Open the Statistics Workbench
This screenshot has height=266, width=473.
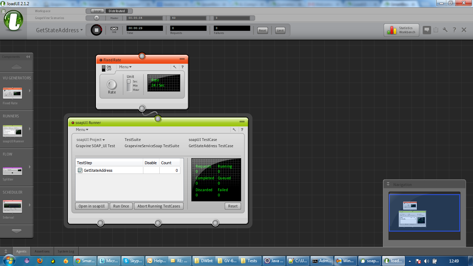(x=401, y=30)
